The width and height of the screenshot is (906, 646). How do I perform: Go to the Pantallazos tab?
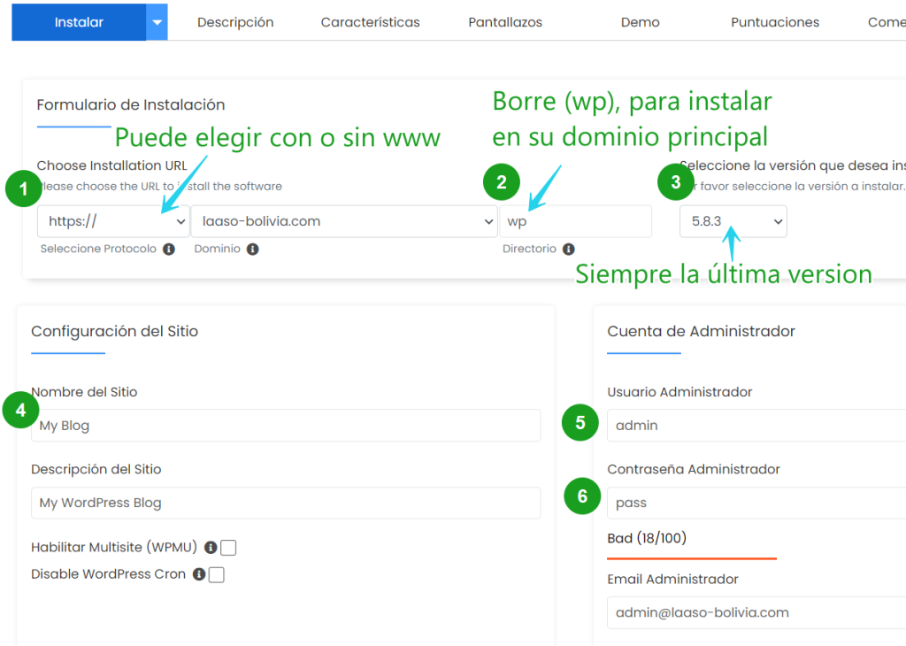pos(505,22)
